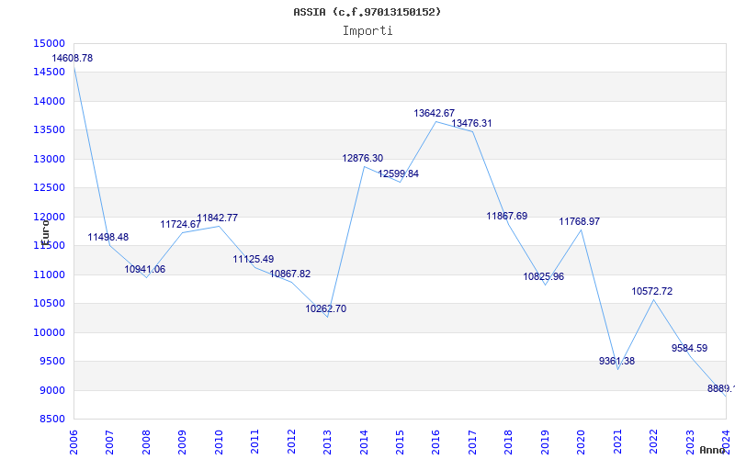Image resolution: width=735 pixels, height=459 pixels.
Task: Click x-axis year label 2021
Action: 617,442
